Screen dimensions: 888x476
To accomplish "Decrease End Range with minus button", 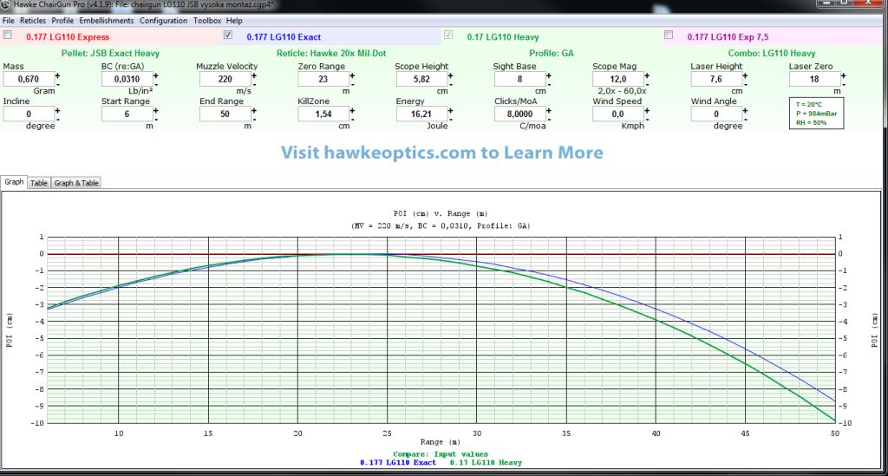I will click(254, 118).
